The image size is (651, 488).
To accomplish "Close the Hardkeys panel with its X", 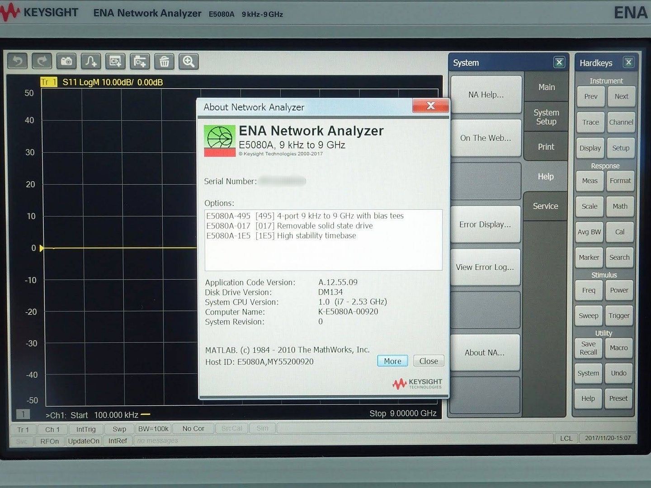I will tap(628, 62).
